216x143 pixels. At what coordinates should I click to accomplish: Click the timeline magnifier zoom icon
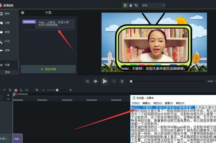point(37,90)
